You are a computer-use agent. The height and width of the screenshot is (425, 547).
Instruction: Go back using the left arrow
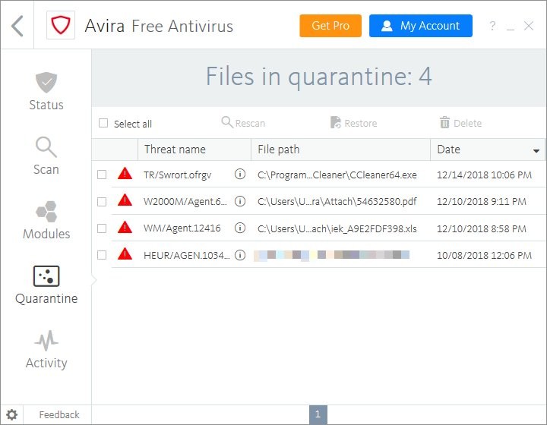17,26
